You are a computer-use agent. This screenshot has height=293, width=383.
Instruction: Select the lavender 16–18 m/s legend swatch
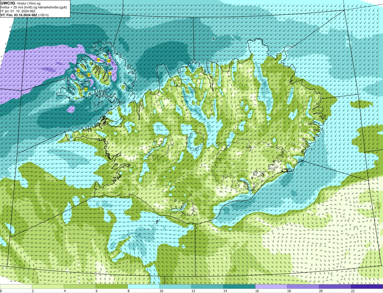click(271, 287)
